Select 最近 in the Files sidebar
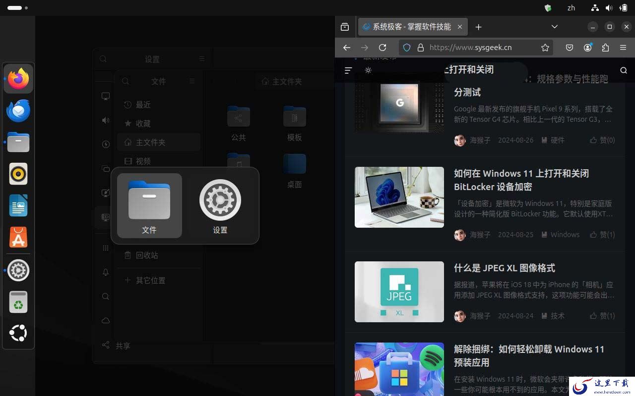Image resolution: width=635 pixels, height=396 pixels. [x=159, y=104]
